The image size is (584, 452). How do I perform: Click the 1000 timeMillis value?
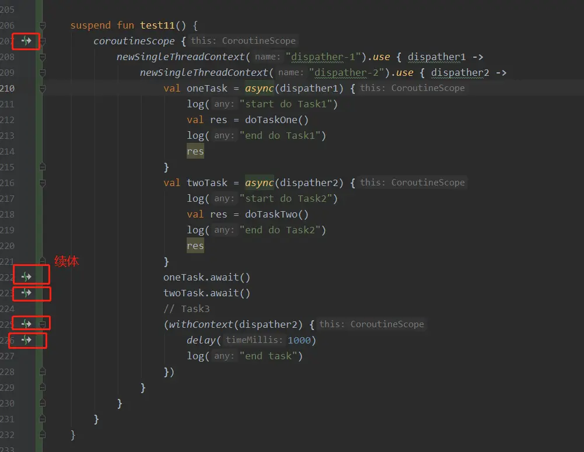299,340
